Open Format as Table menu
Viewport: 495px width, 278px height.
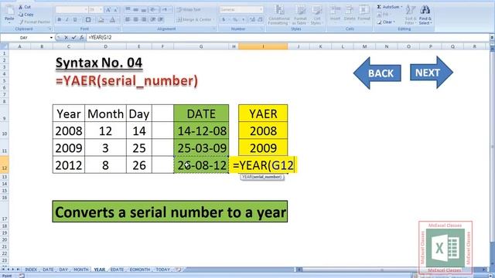[x=300, y=15]
